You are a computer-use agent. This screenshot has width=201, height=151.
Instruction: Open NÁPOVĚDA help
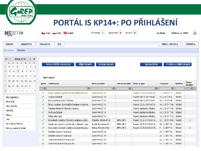(190, 44)
